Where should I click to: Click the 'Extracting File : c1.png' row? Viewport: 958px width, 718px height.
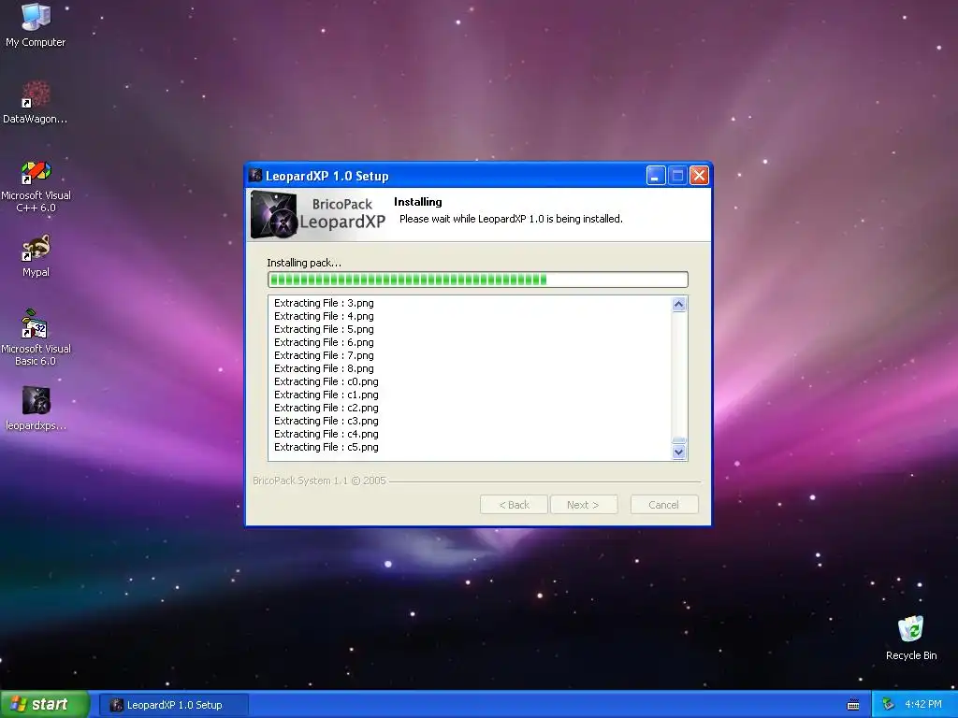tap(327, 395)
